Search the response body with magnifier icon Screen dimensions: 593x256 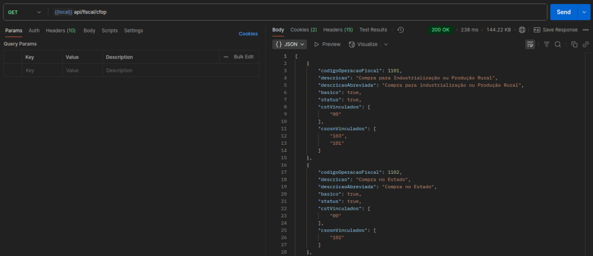pos(558,44)
